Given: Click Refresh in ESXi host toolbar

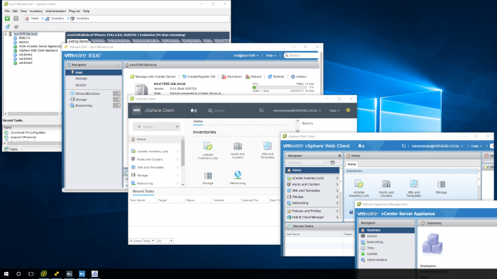Looking at the screenshot, I should 276,76.
